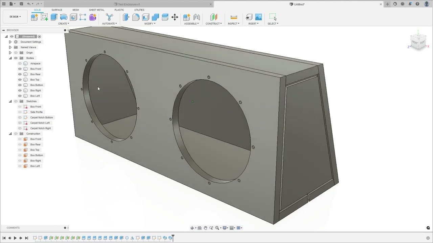Open the data panel grid icon
Viewport: 433px width, 243px height.
coord(4,4)
